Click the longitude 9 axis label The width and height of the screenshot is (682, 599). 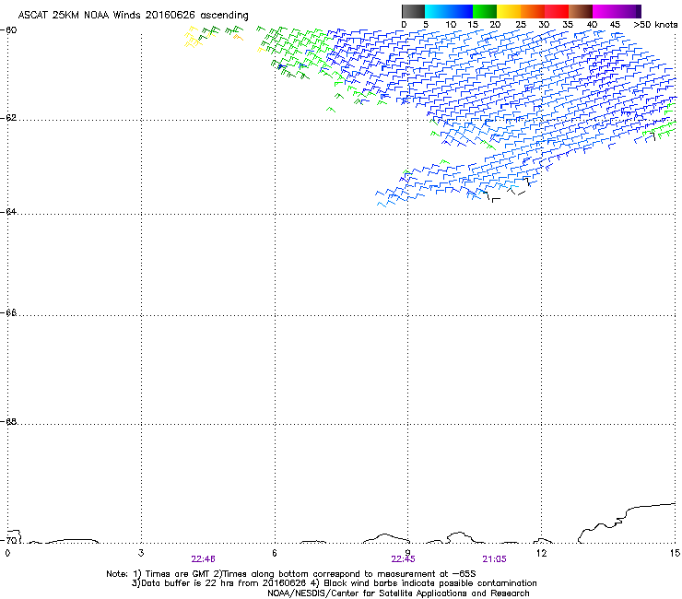click(408, 553)
